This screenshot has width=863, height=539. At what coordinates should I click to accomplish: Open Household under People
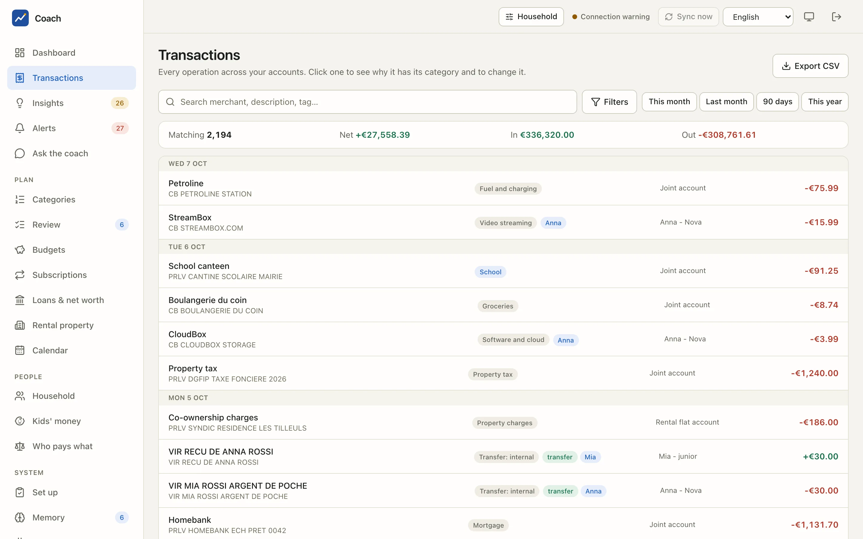pyautogui.click(x=71, y=396)
